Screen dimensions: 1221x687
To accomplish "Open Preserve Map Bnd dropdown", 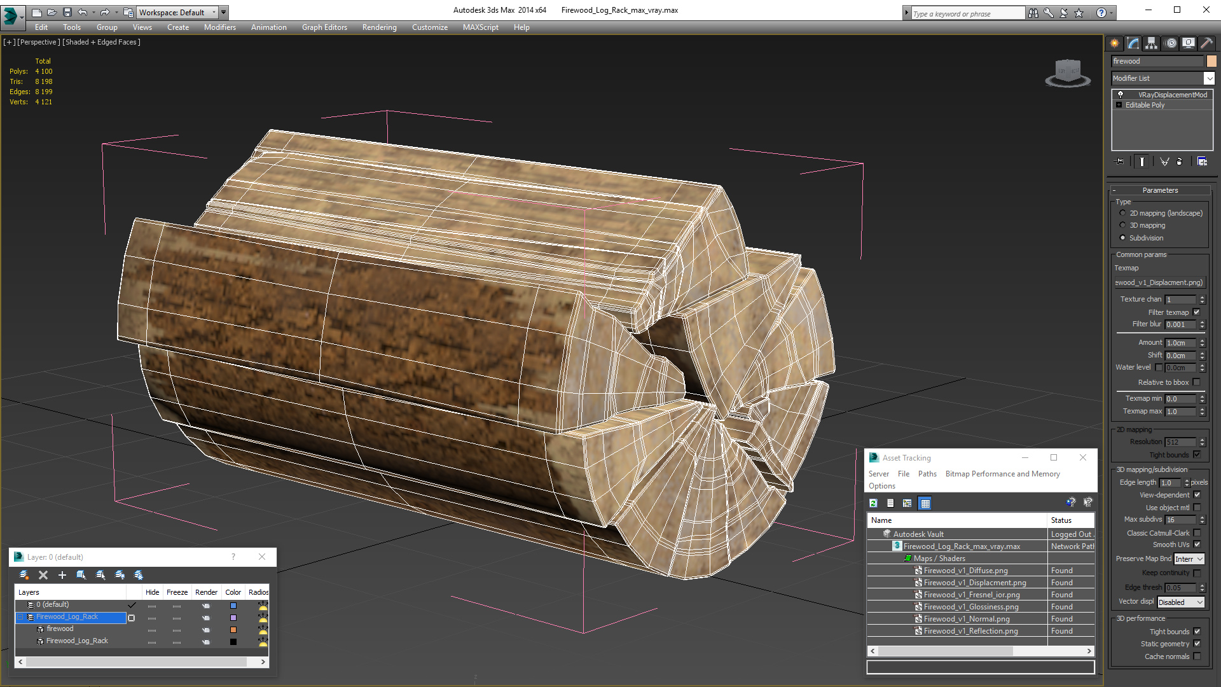I will coord(1189,559).
